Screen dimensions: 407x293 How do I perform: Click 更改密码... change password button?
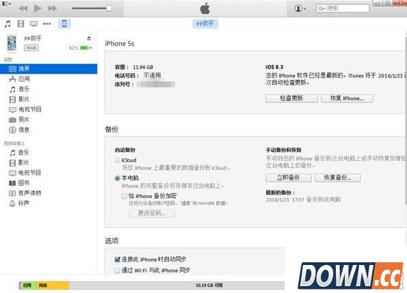pyautogui.click(x=152, y=213)
